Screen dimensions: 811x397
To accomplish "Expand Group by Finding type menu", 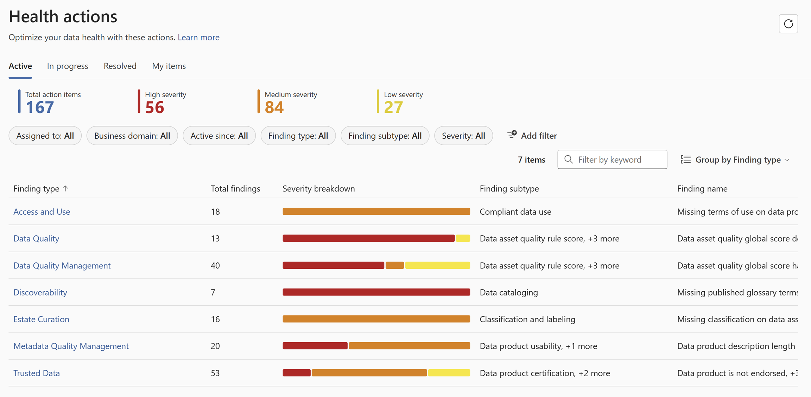I will pyautogui.click(x=736, y=160).
